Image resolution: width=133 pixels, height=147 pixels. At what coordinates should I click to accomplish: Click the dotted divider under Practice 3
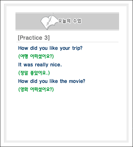(67, 42)
